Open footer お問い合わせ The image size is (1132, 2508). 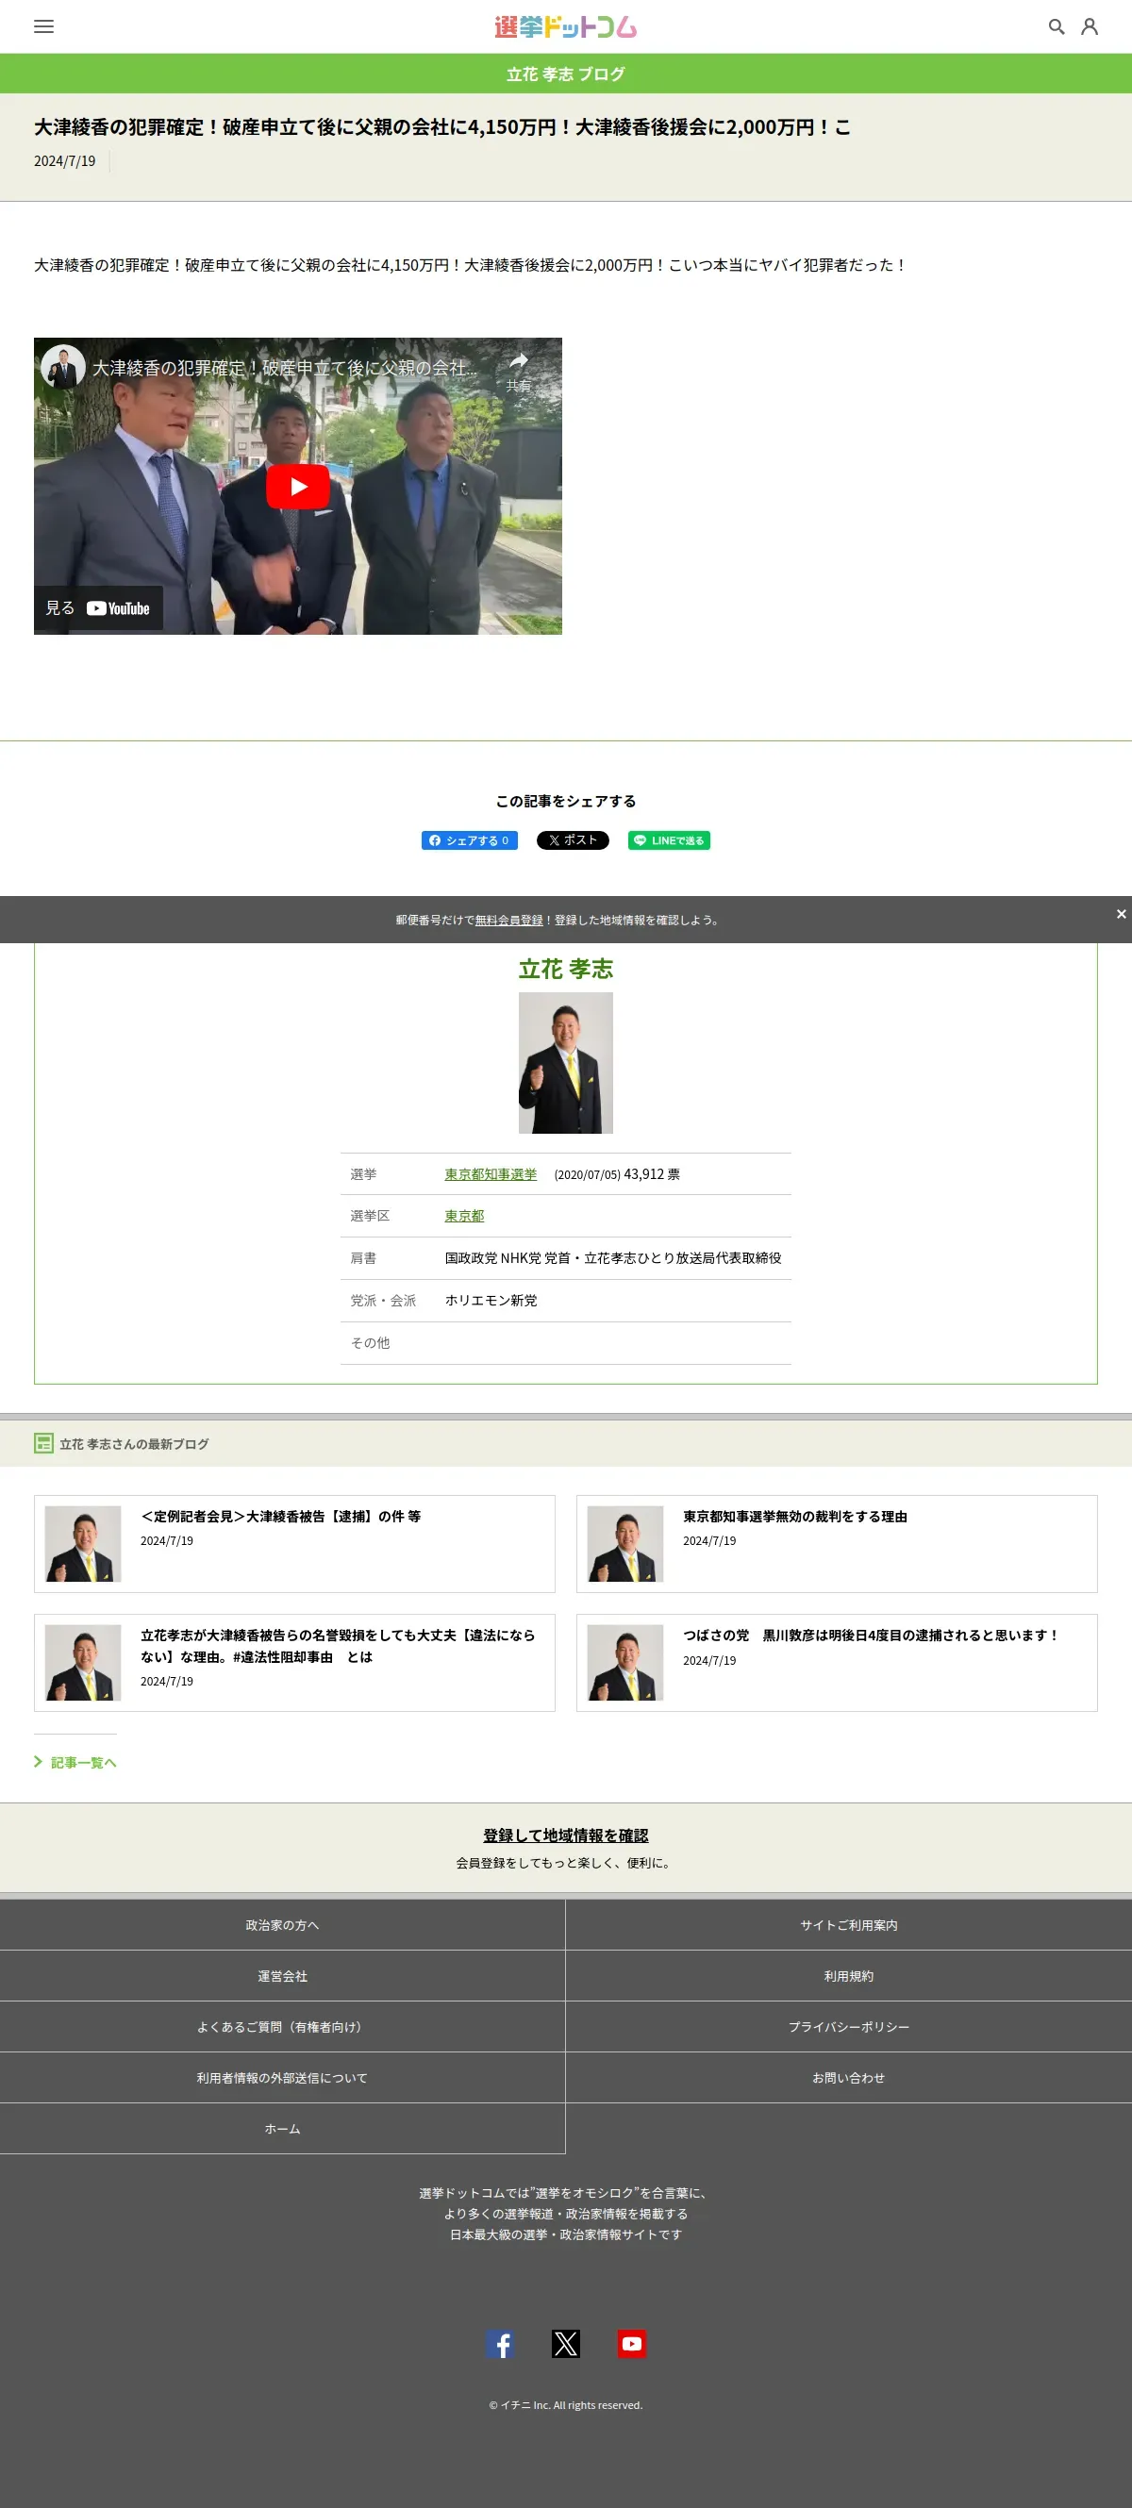[x=849, y=2078]
